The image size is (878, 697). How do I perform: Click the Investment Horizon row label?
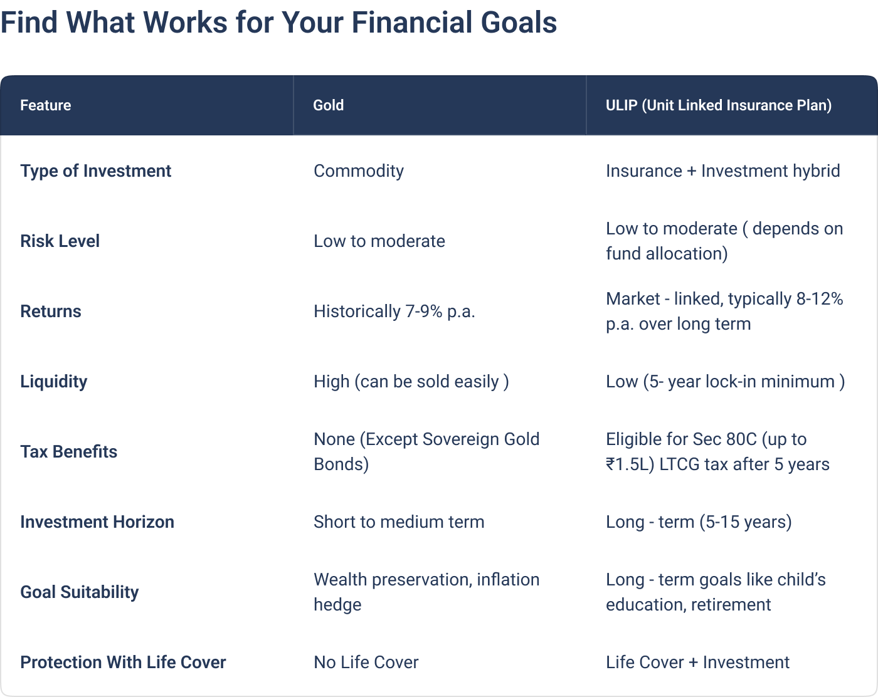tap(97, 522)
